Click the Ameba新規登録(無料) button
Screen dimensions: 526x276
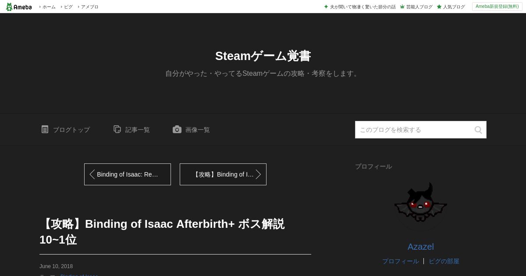click(497, 7)
